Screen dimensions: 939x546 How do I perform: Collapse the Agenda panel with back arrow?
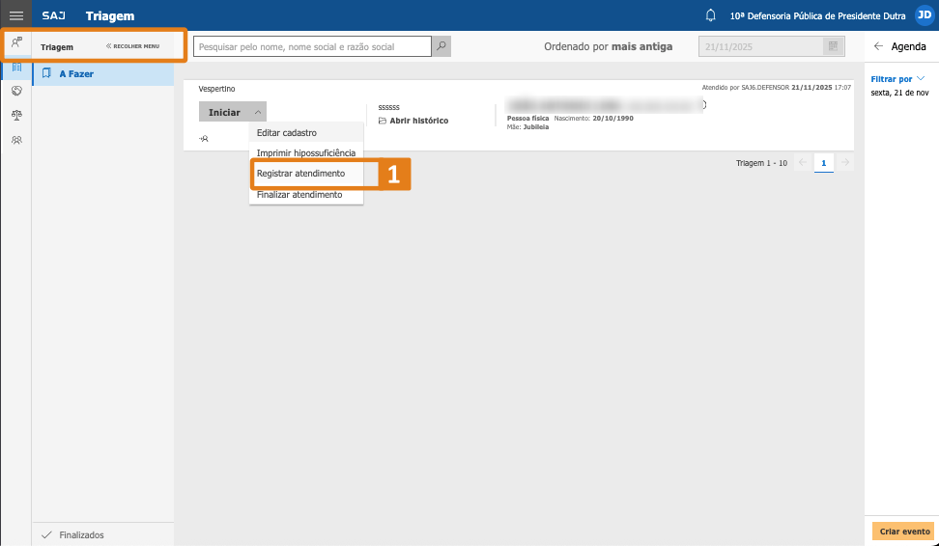878,46
